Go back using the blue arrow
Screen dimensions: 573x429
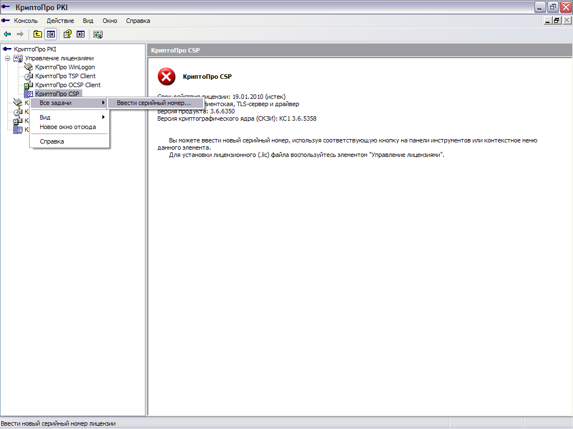click(x=7, y=34)
